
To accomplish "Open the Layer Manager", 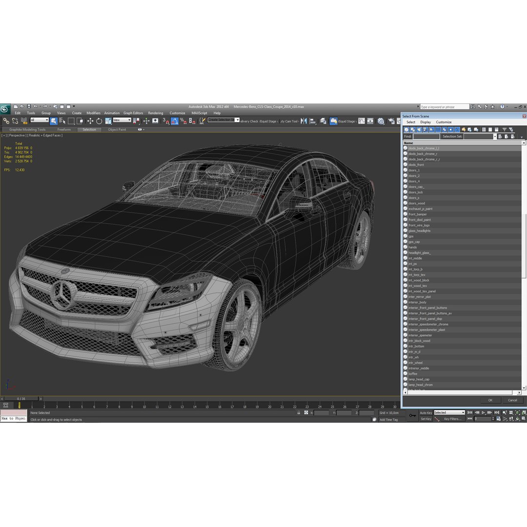I will coord(323,121).
